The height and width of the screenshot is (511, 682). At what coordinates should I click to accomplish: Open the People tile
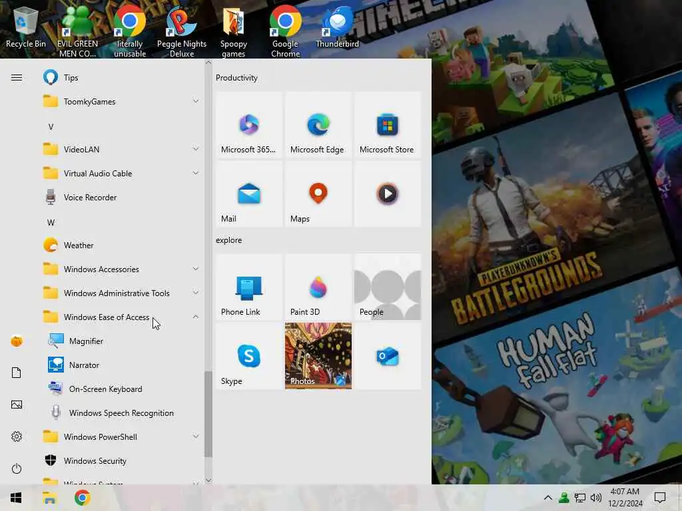[x=387, y=287]
